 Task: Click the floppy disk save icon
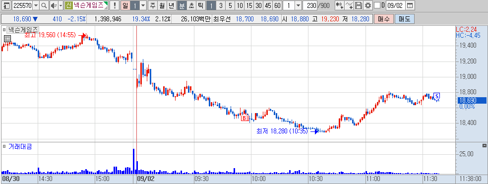[359, 5]
